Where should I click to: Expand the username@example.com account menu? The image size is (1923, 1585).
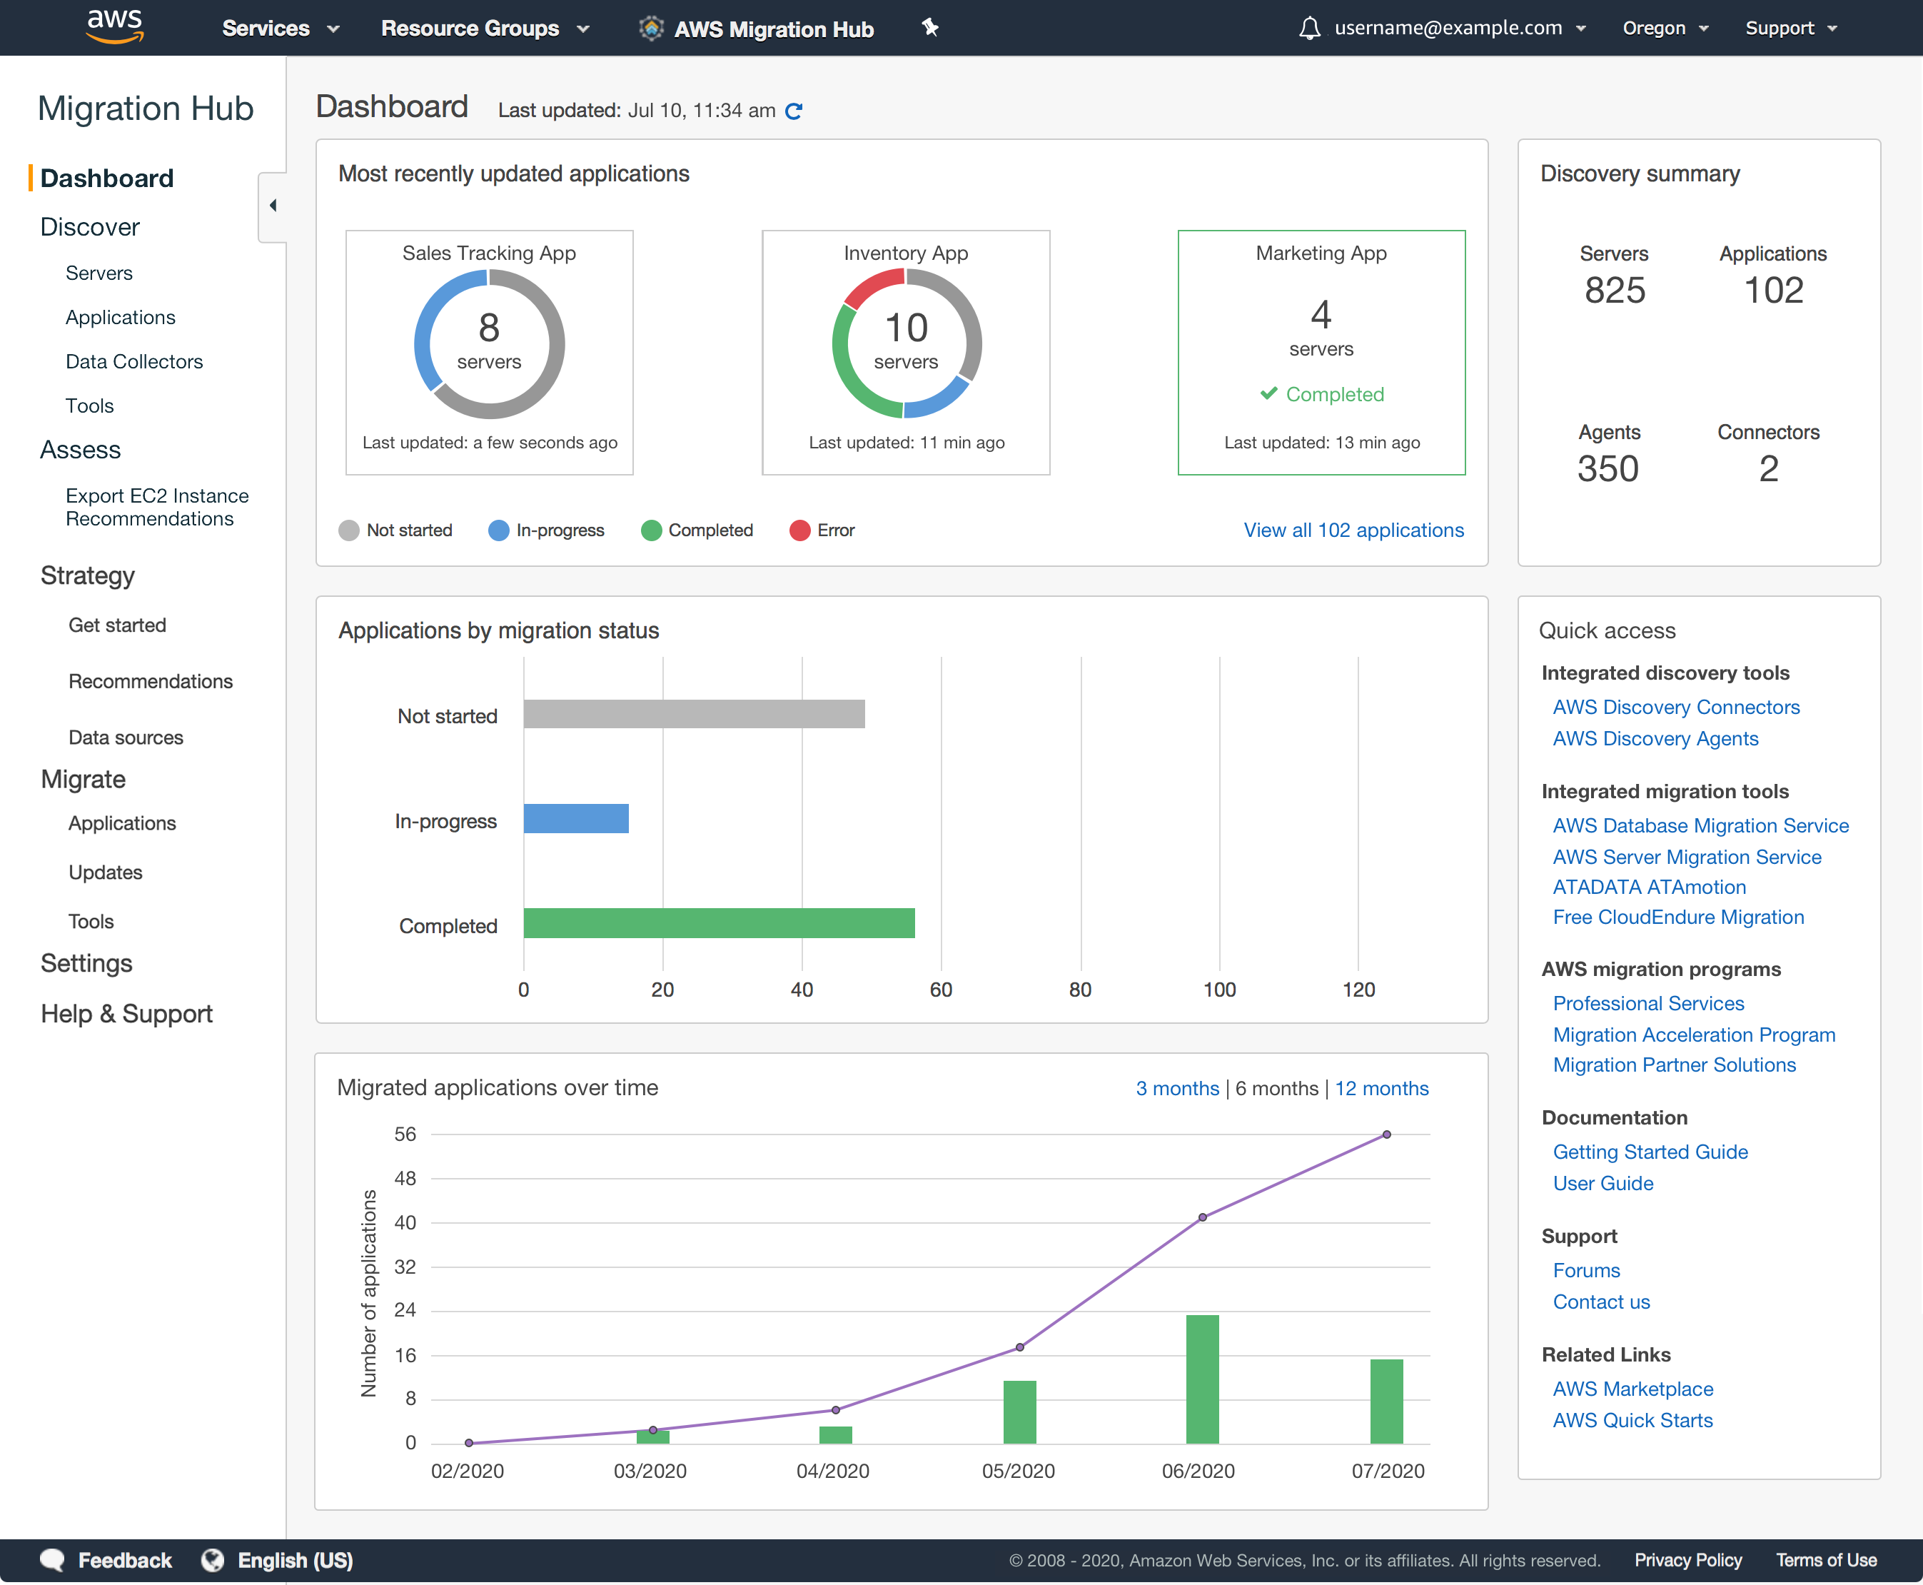coord(1459,29)
